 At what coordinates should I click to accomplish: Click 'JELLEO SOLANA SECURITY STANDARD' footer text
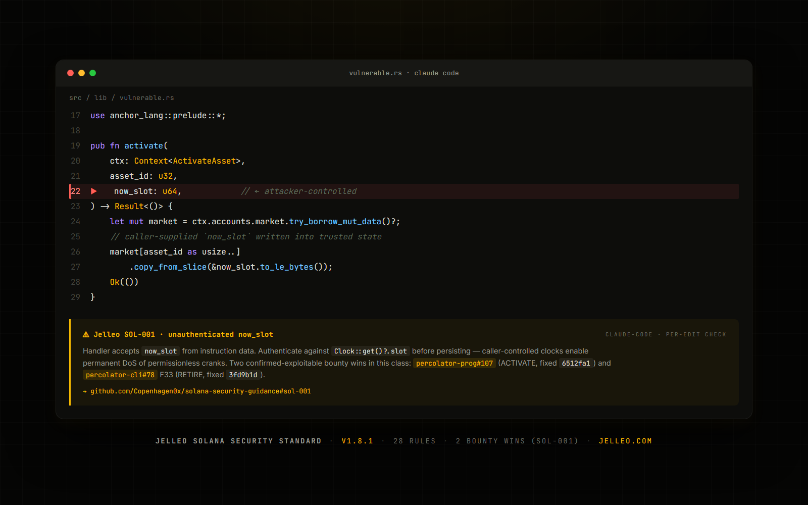pos(238,441)
